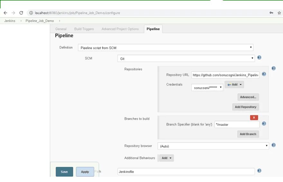Open help for the Repositories section
This screenshot has width=283, height=182.
273,68
